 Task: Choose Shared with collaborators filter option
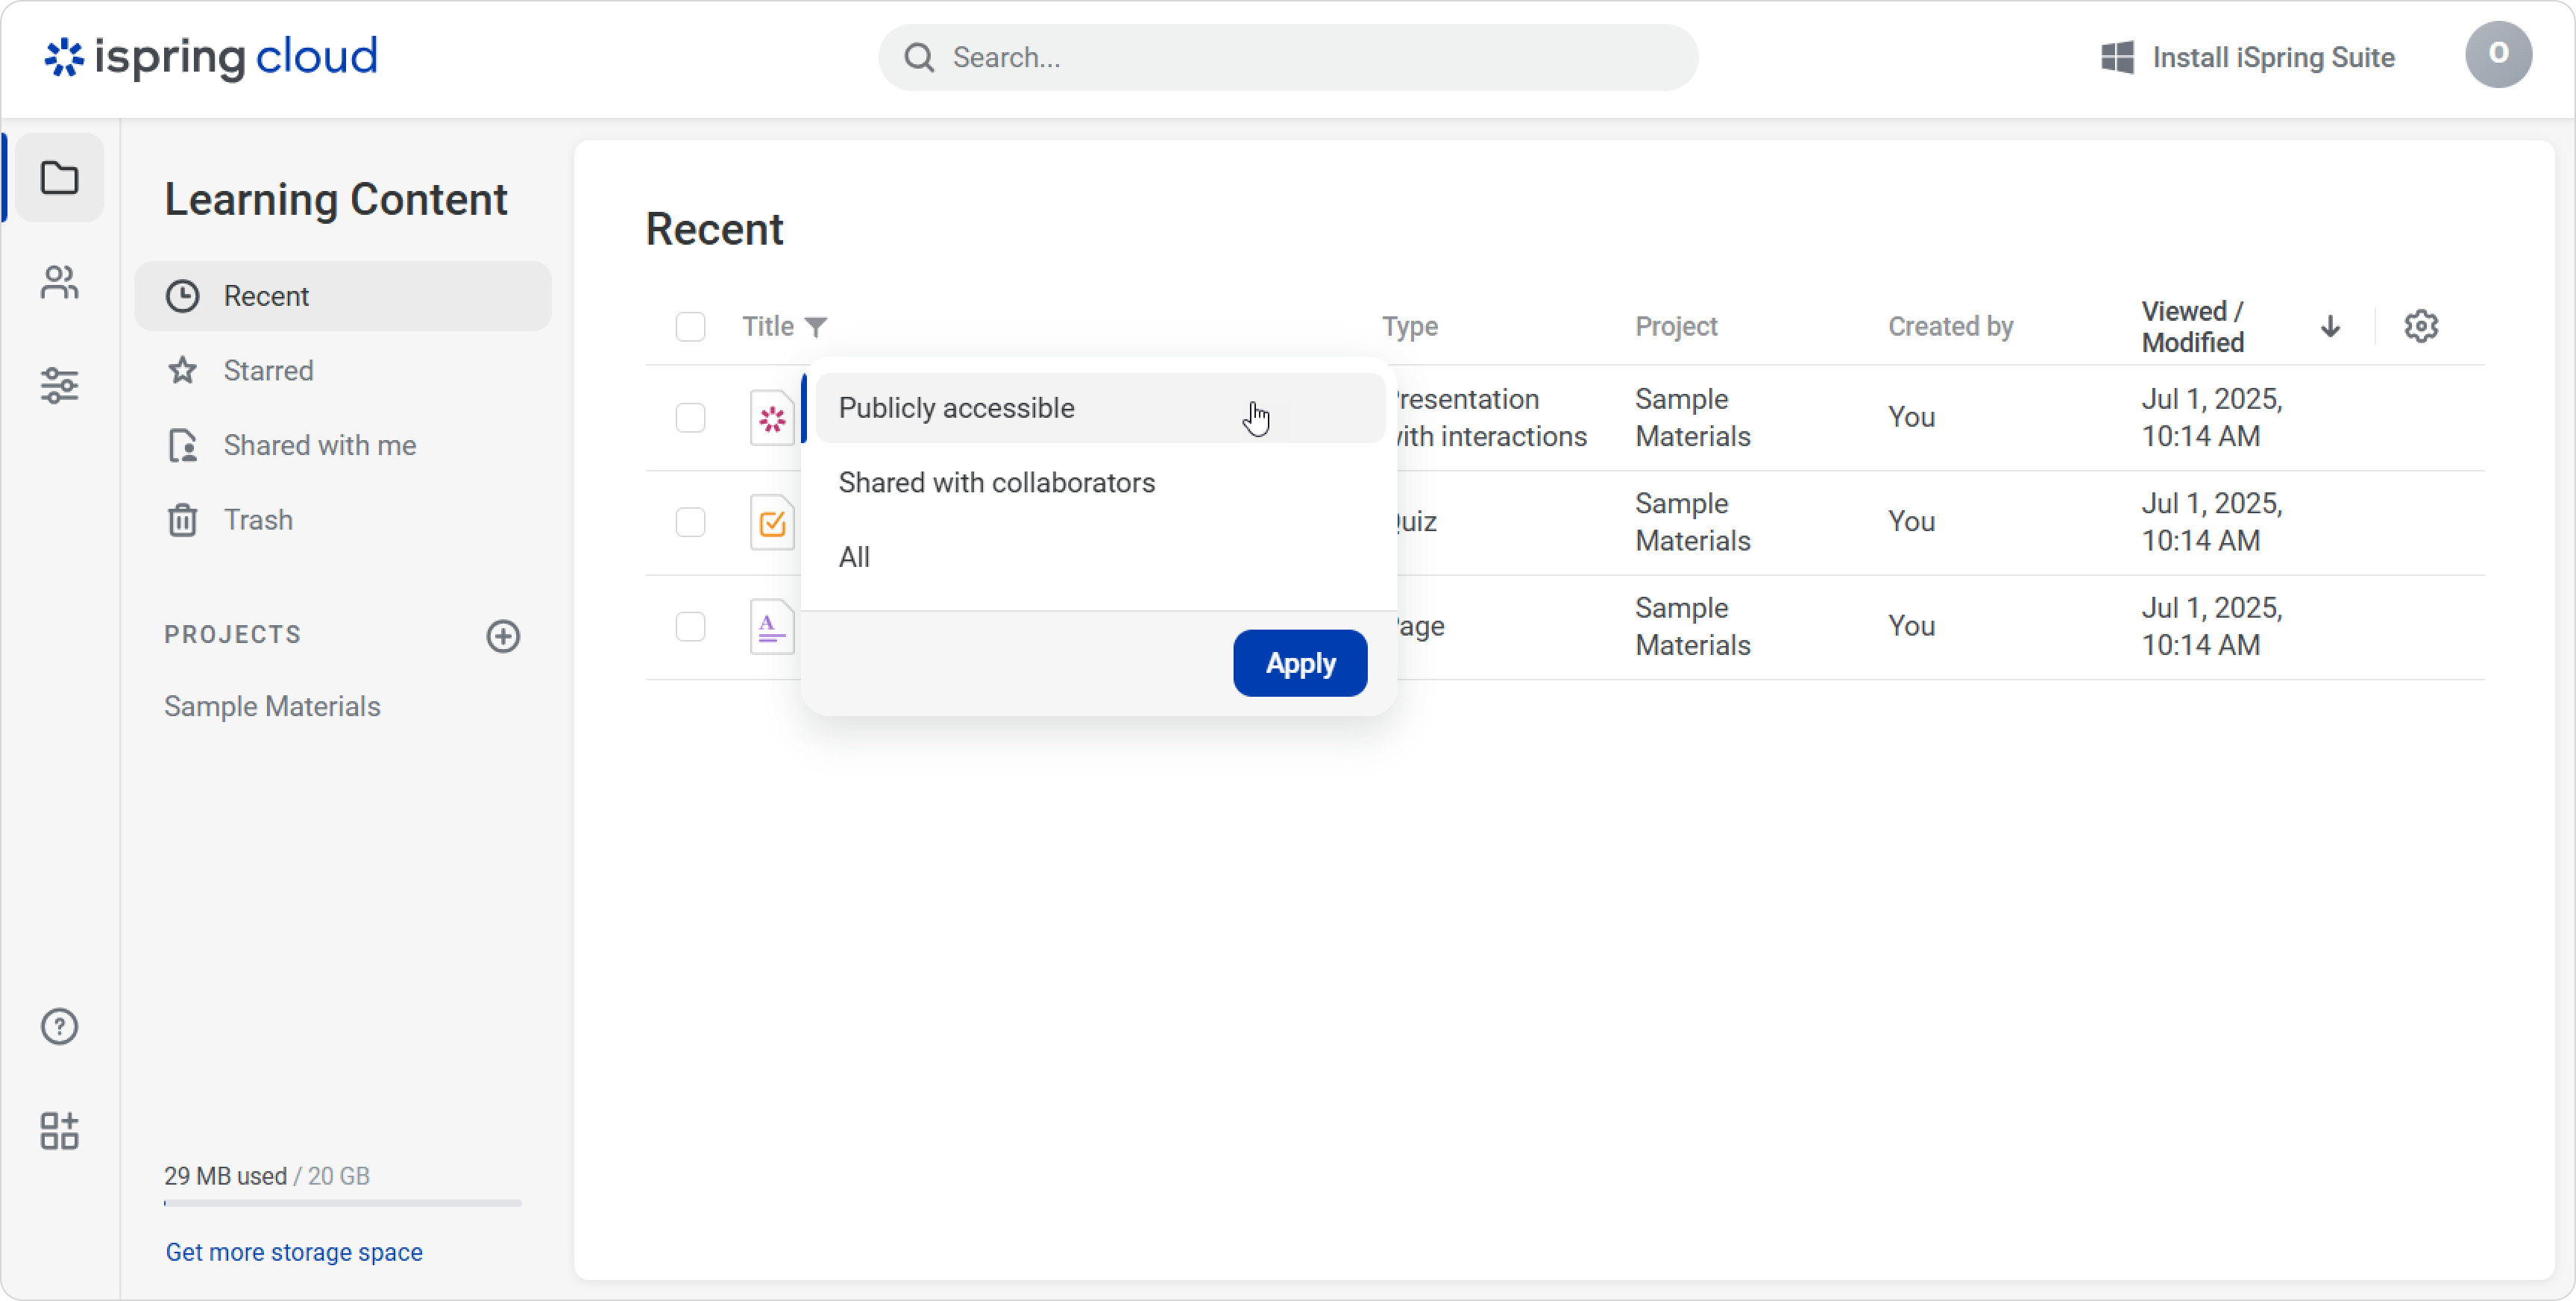coord(1100,483)
